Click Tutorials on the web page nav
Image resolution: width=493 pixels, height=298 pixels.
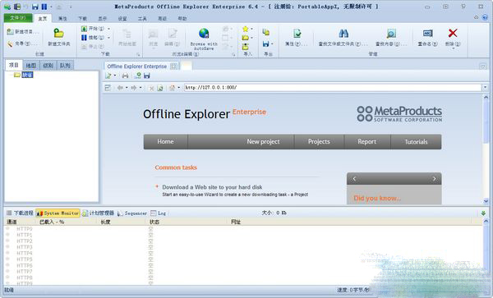[416, 142]
